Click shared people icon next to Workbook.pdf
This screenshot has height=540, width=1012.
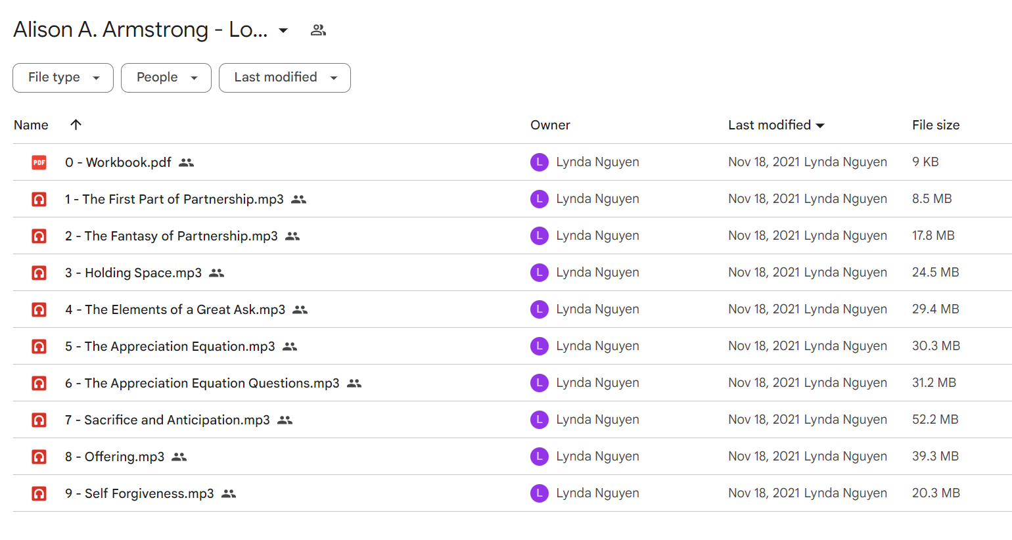click(187, 162)
